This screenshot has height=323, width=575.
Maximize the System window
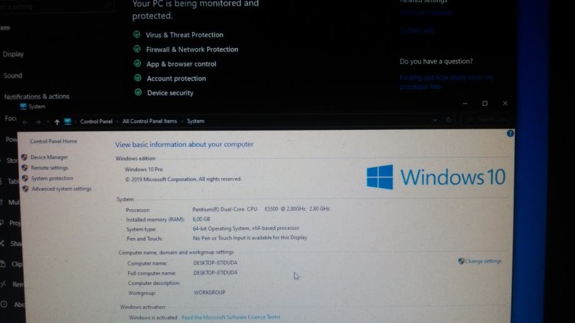click(485, 104)
